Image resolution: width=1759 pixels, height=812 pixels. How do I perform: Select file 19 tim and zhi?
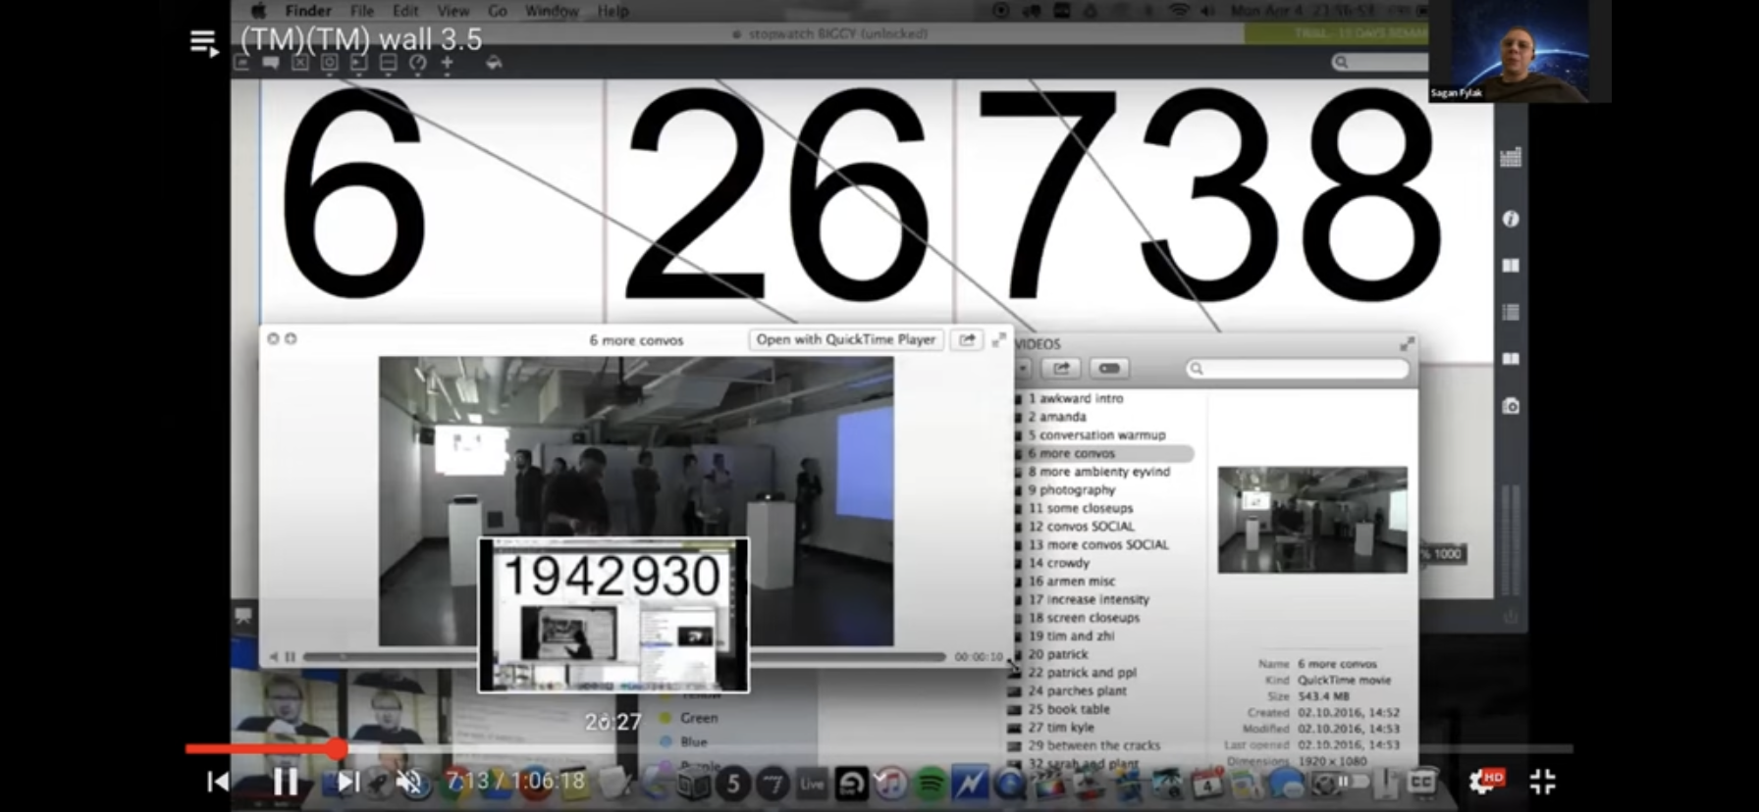[x=1071, y=635]
